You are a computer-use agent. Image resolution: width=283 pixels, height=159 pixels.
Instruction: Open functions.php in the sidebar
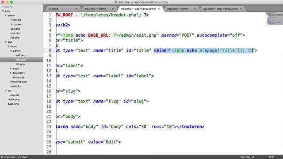click(x=19, y=82)
